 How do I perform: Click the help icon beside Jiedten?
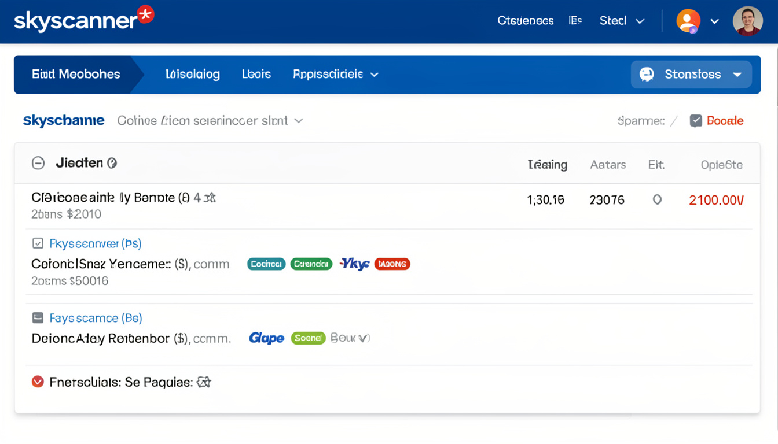(x=112, y=163)
